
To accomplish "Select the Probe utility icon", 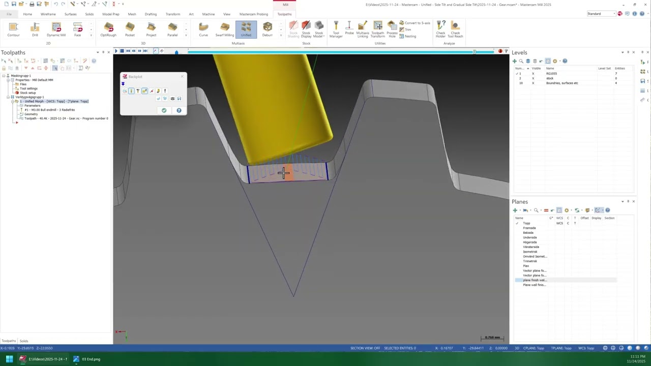I will [x=349, y=28].
